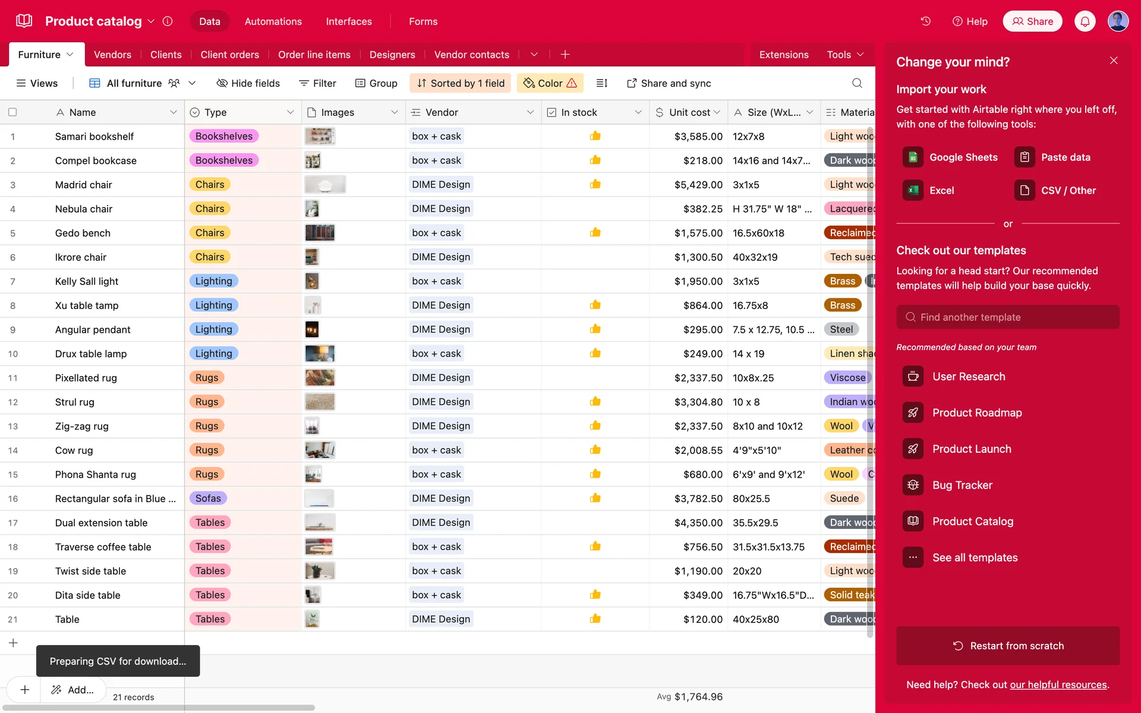Open Bug Tracker template
This screenshot has height=713, width=1141.
(962, 485)
